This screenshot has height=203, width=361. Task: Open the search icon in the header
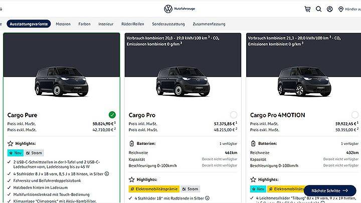click(x=318, y=9)
